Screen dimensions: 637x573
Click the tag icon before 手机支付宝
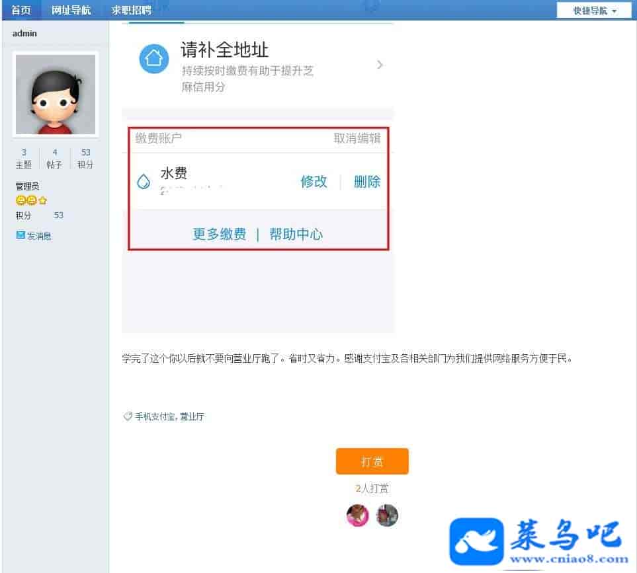coord(128,416)
